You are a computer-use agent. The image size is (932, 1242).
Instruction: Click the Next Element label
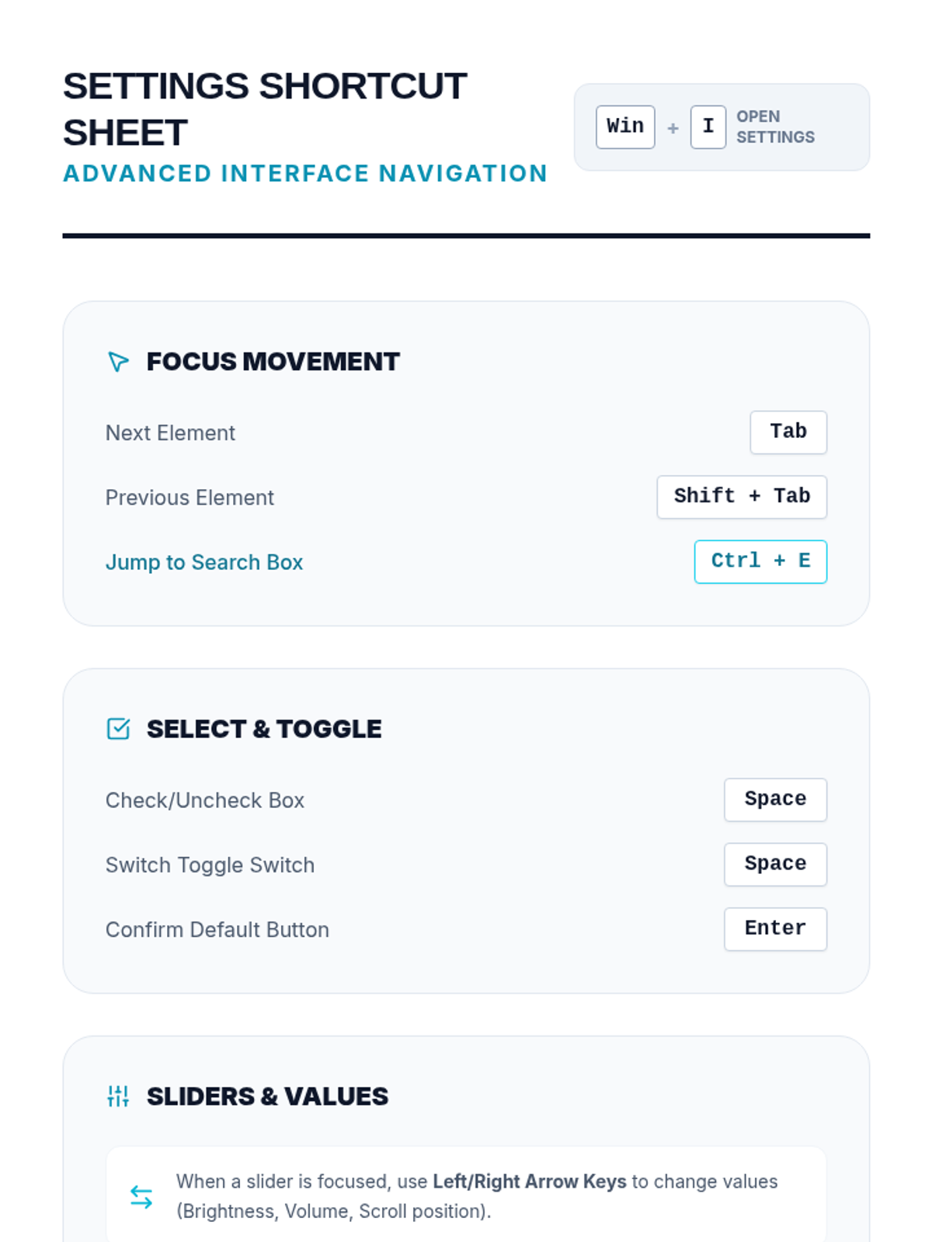click(x=170, y=433)
